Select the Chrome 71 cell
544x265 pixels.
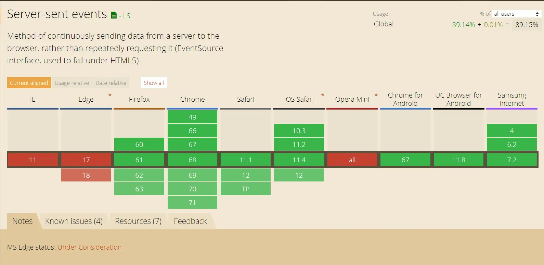point(192,203)
